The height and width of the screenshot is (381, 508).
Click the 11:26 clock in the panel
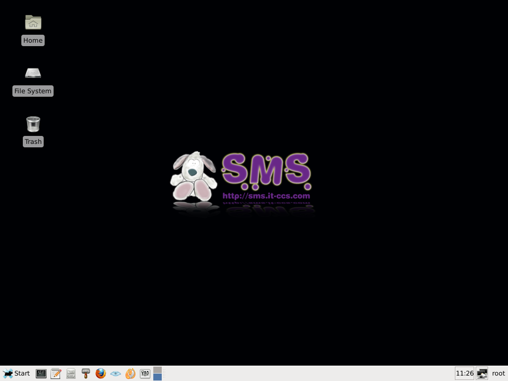(464, 374)
